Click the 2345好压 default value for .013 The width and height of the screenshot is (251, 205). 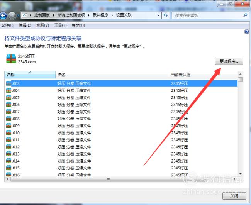tap(180, 154)
